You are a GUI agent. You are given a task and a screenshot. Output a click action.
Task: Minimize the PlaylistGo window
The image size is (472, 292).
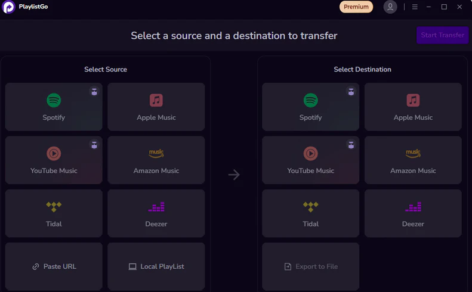click(x=428, y=7)
